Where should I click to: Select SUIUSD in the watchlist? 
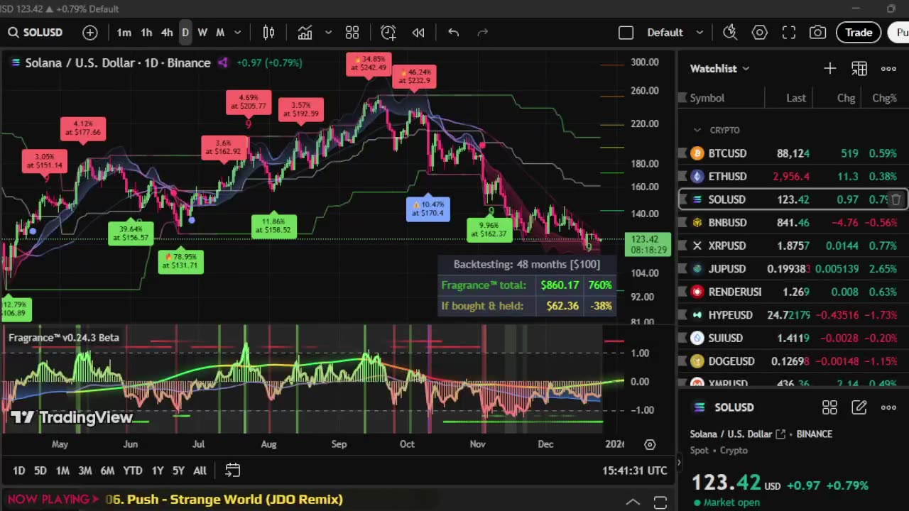click(793, 338)
